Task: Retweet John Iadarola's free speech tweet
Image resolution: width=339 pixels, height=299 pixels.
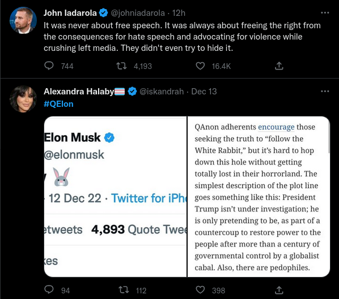Action: 121,66
